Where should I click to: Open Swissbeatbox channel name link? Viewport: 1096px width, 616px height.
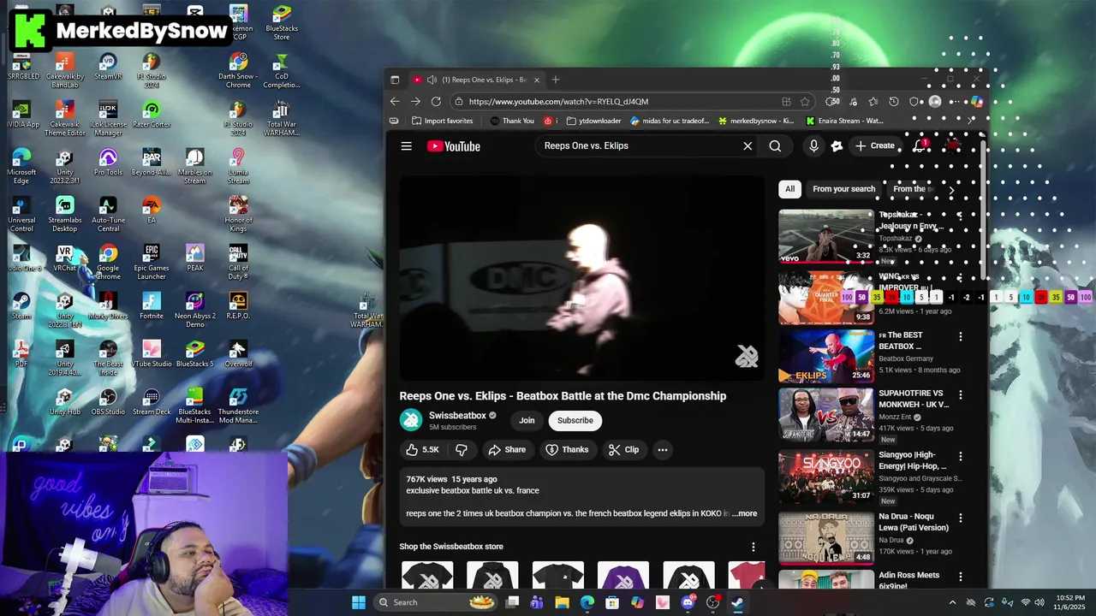[457, 416]
